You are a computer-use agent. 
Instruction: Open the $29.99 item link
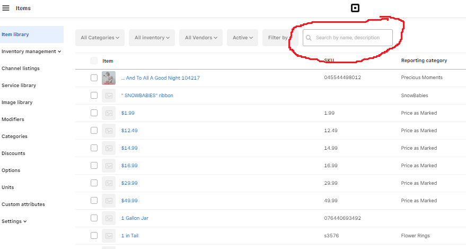pyautogui.click(x=129, y=183)
